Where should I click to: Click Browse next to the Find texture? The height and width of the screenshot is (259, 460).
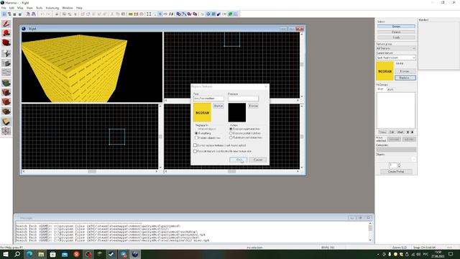pos(218,106)
